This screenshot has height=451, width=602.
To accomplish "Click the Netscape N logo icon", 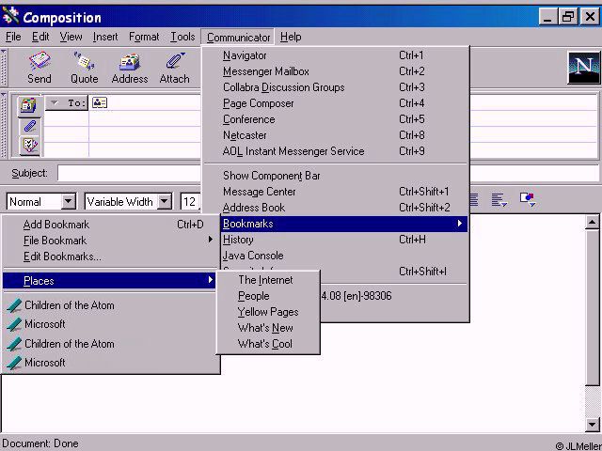I will (x=583, y=68).
